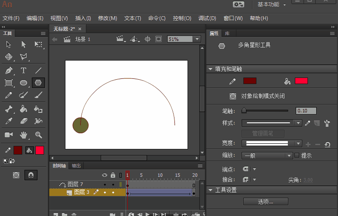
Task: Toggle visibility dot of 图层 3
Action: [105, 192]
